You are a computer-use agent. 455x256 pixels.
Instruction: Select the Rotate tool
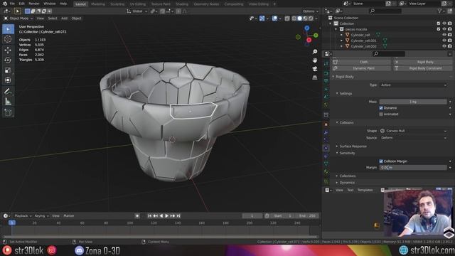8,60
